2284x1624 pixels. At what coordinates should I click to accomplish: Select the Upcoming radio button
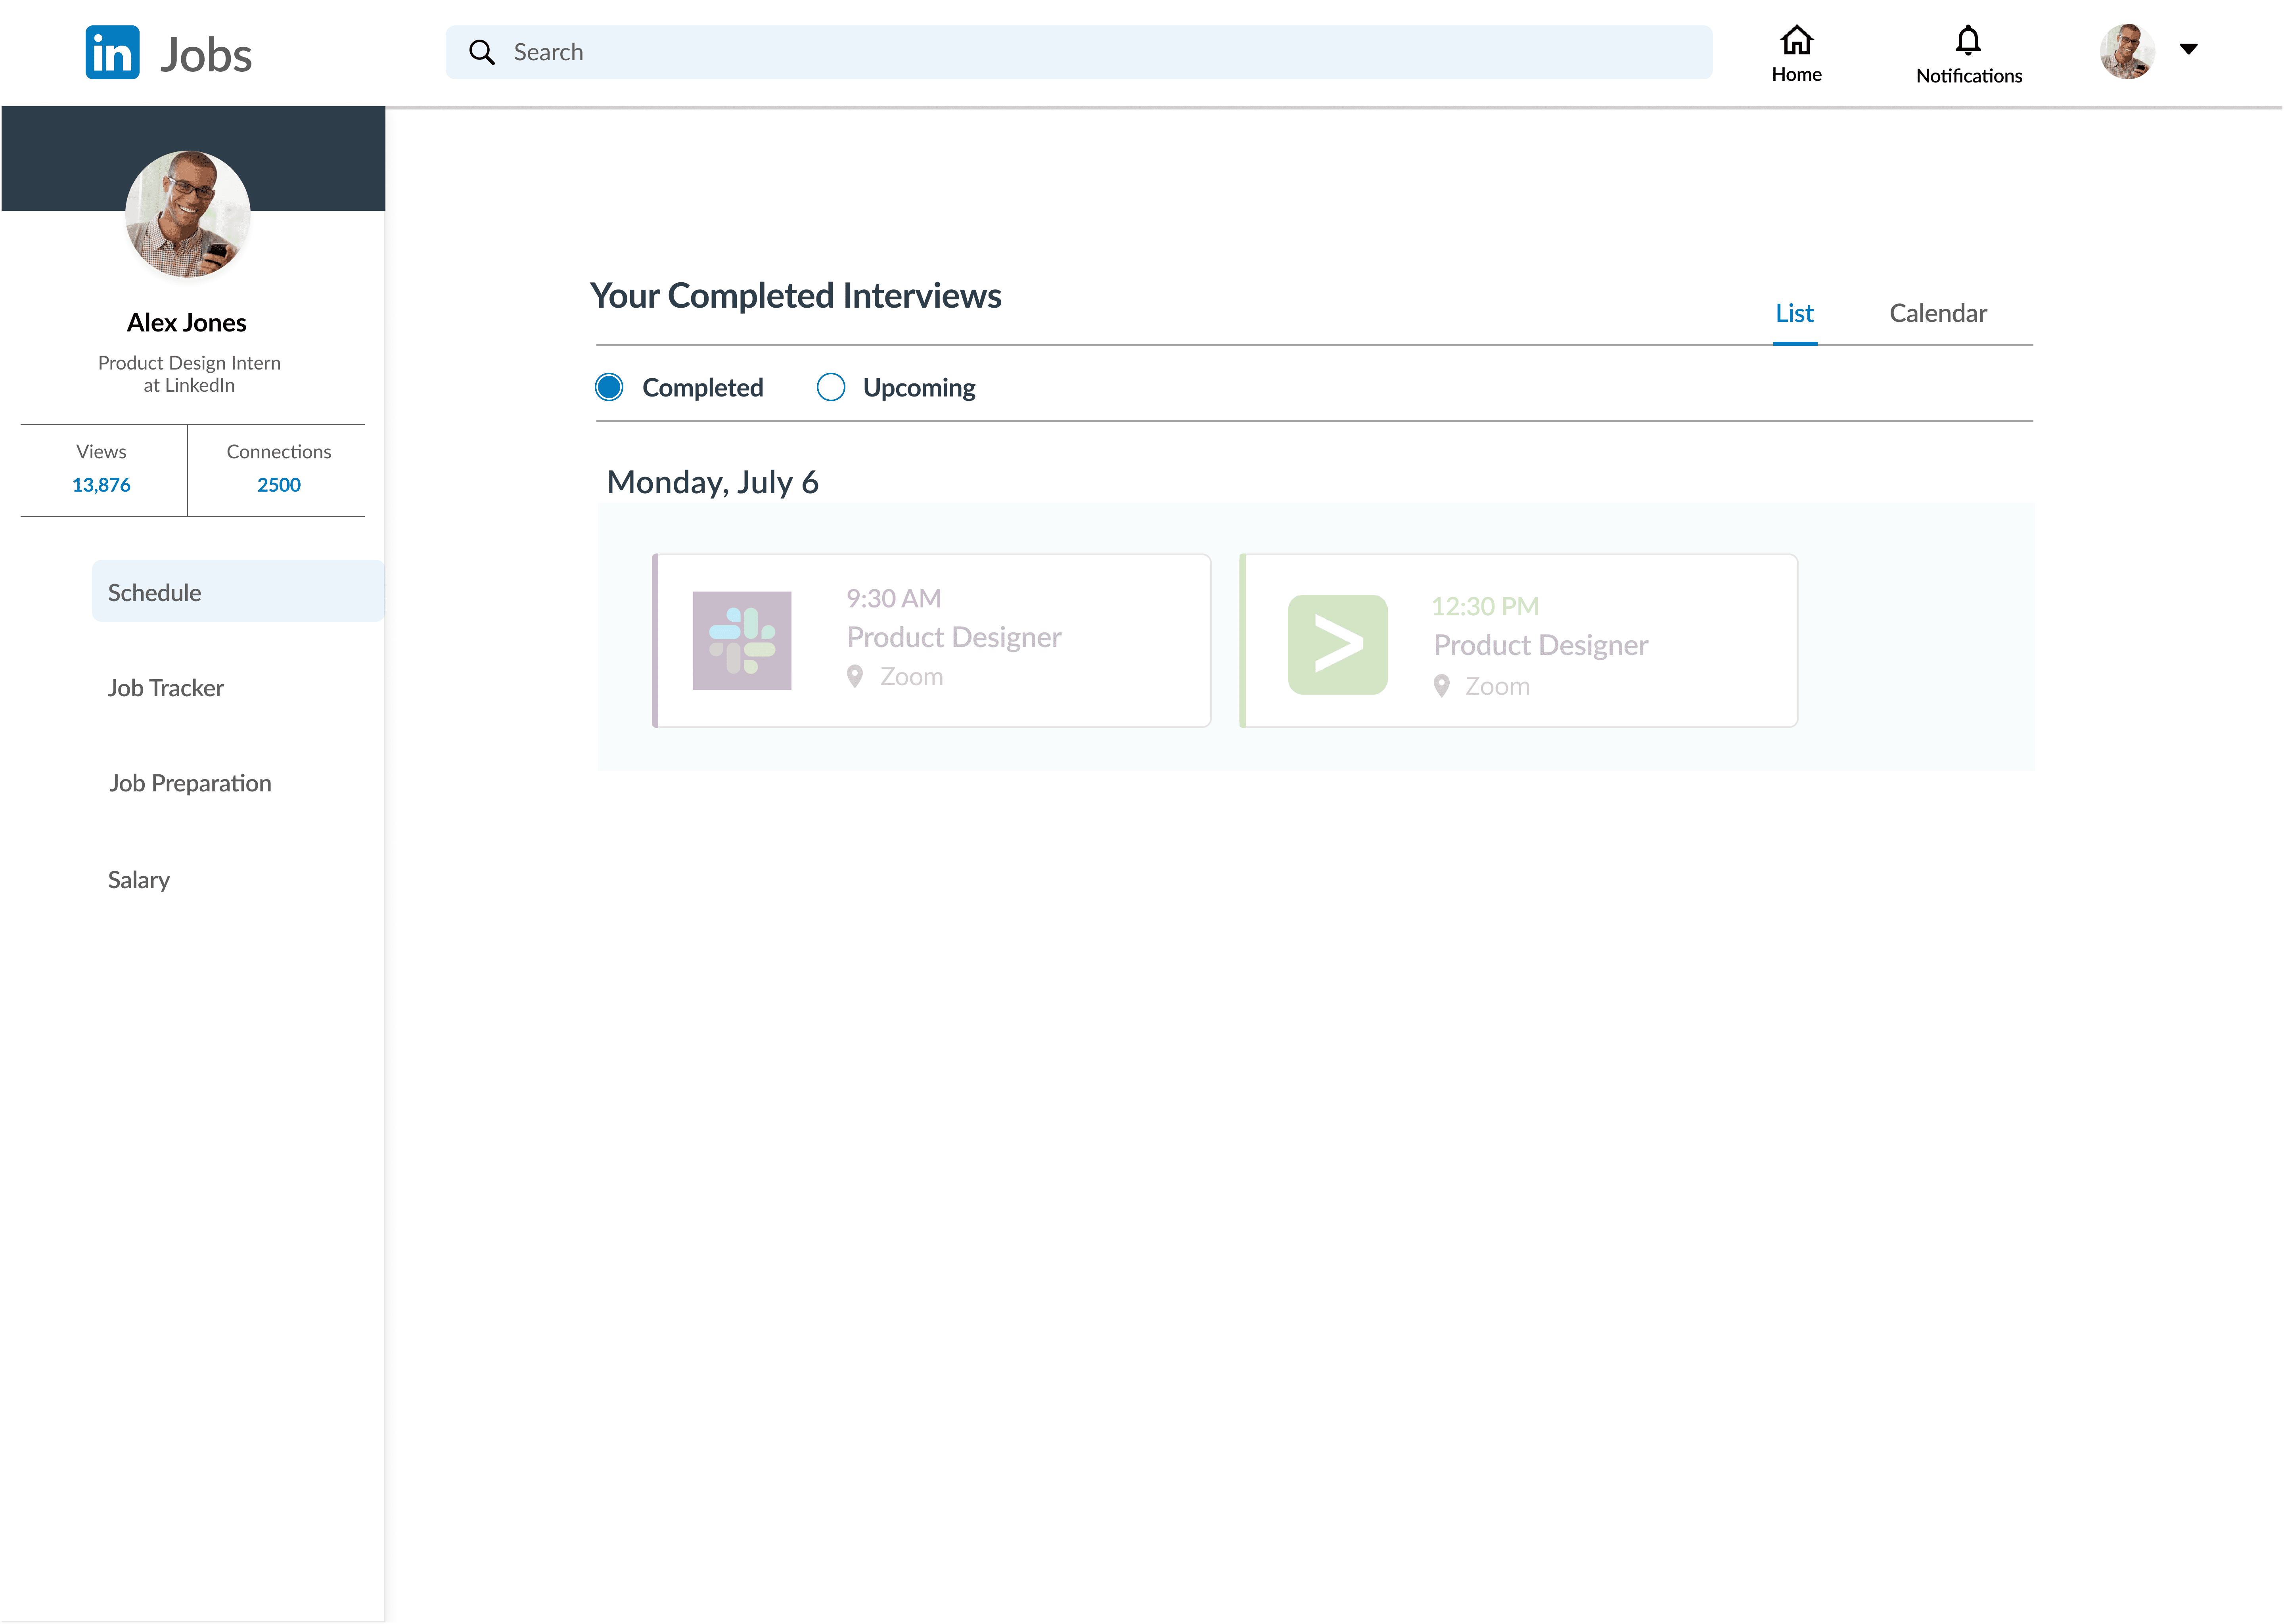point(830,387)
